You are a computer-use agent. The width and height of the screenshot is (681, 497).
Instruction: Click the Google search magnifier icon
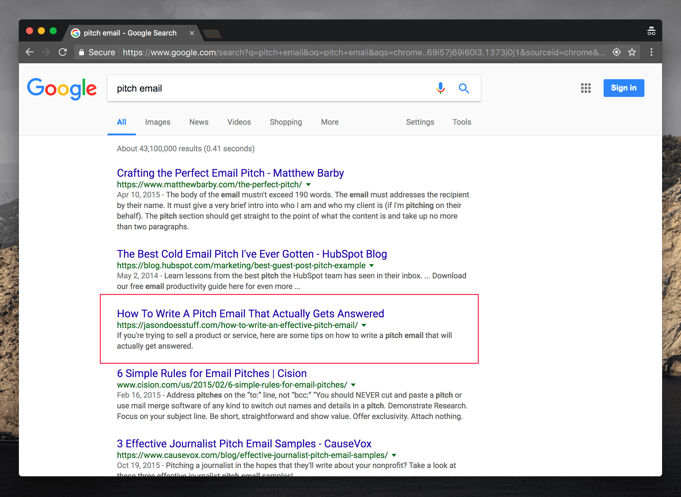[x=464, y=88]
